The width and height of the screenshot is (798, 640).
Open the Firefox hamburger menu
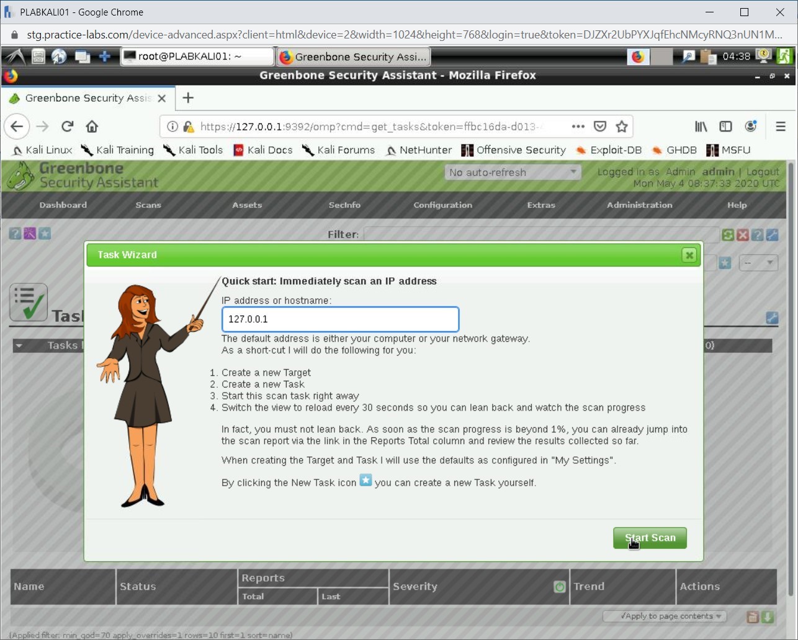781,127
